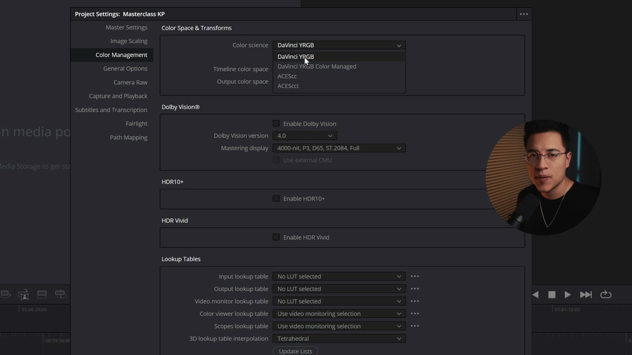Open the Scopes lookup table dropdown
632x355 pixels.
339,326
